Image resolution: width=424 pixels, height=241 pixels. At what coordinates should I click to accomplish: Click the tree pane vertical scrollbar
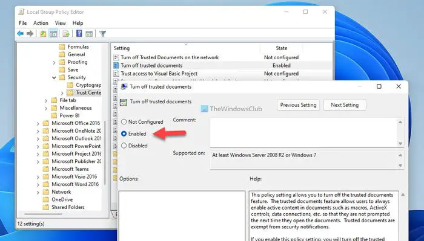click(x=105, y=152)
